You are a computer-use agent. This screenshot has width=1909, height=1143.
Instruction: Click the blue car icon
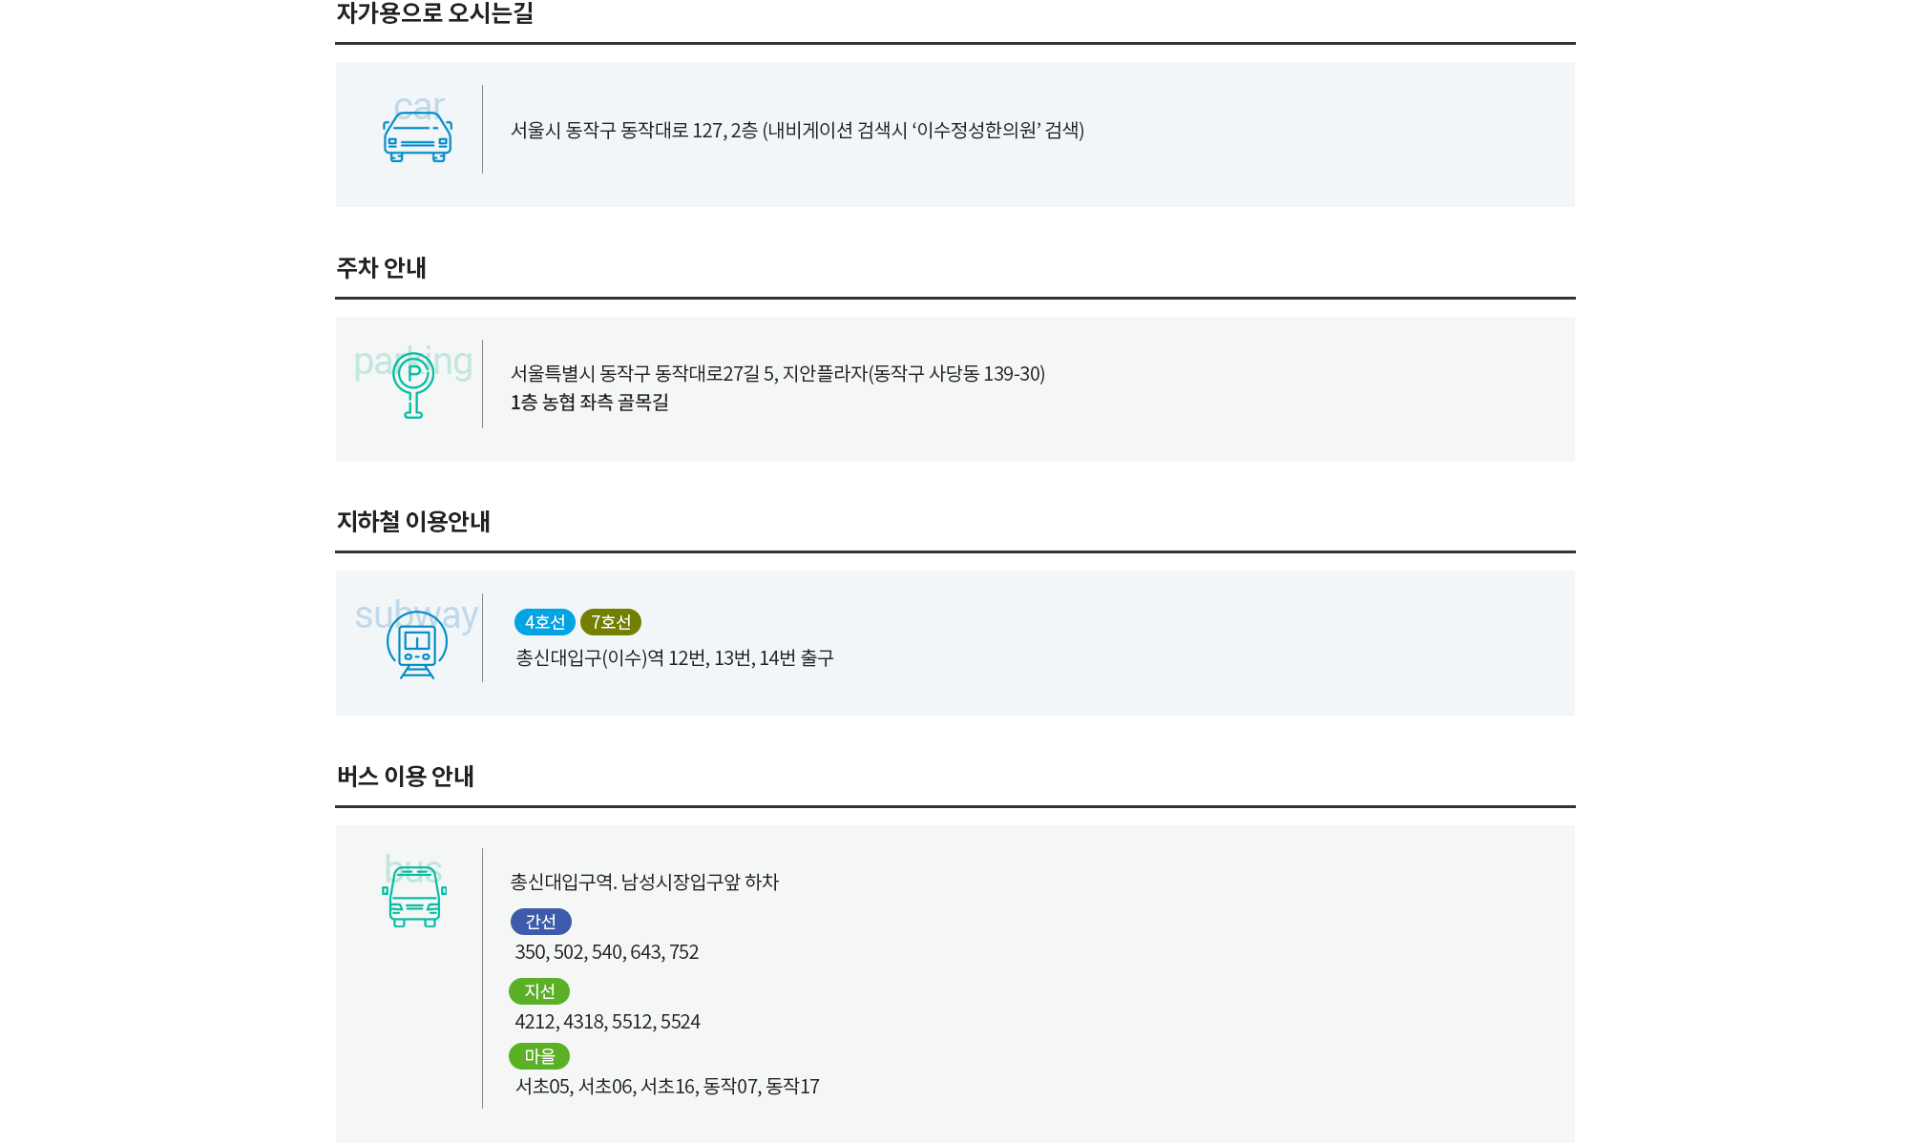(x=417, y=136)
